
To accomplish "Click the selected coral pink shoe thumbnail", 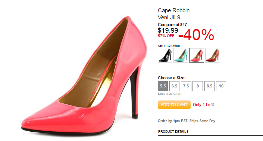I will pyautogui.click(x=197, y=55).
